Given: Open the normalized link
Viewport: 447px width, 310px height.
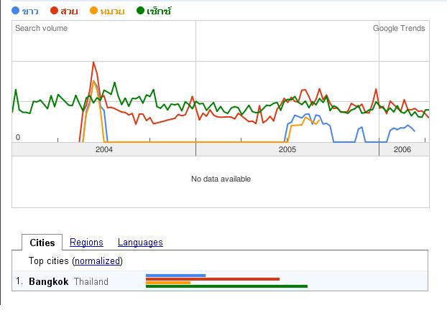Looking at the screenshot, I should coord(98,260).
